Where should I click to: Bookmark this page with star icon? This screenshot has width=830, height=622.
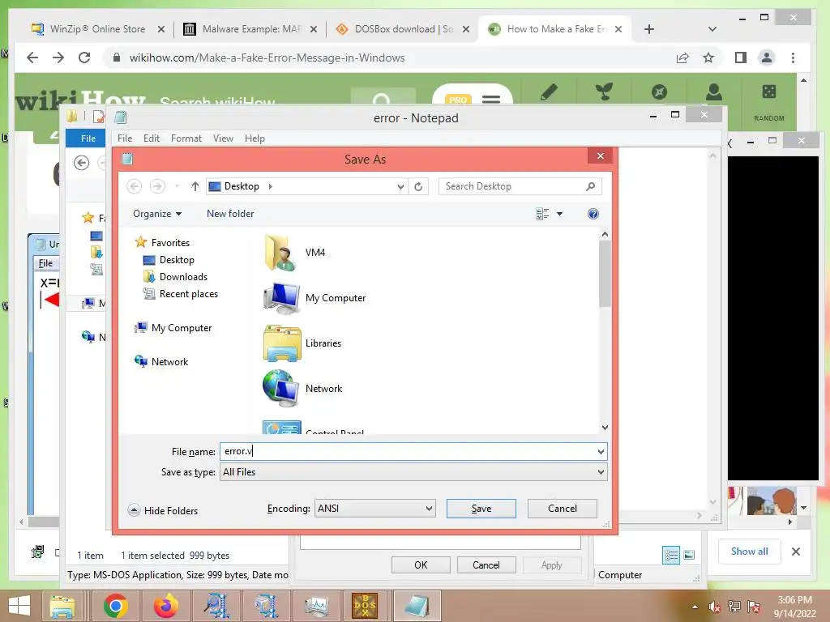708,58
